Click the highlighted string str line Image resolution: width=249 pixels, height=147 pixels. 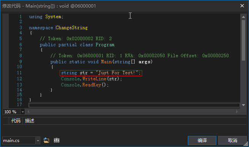pos(101,73)
